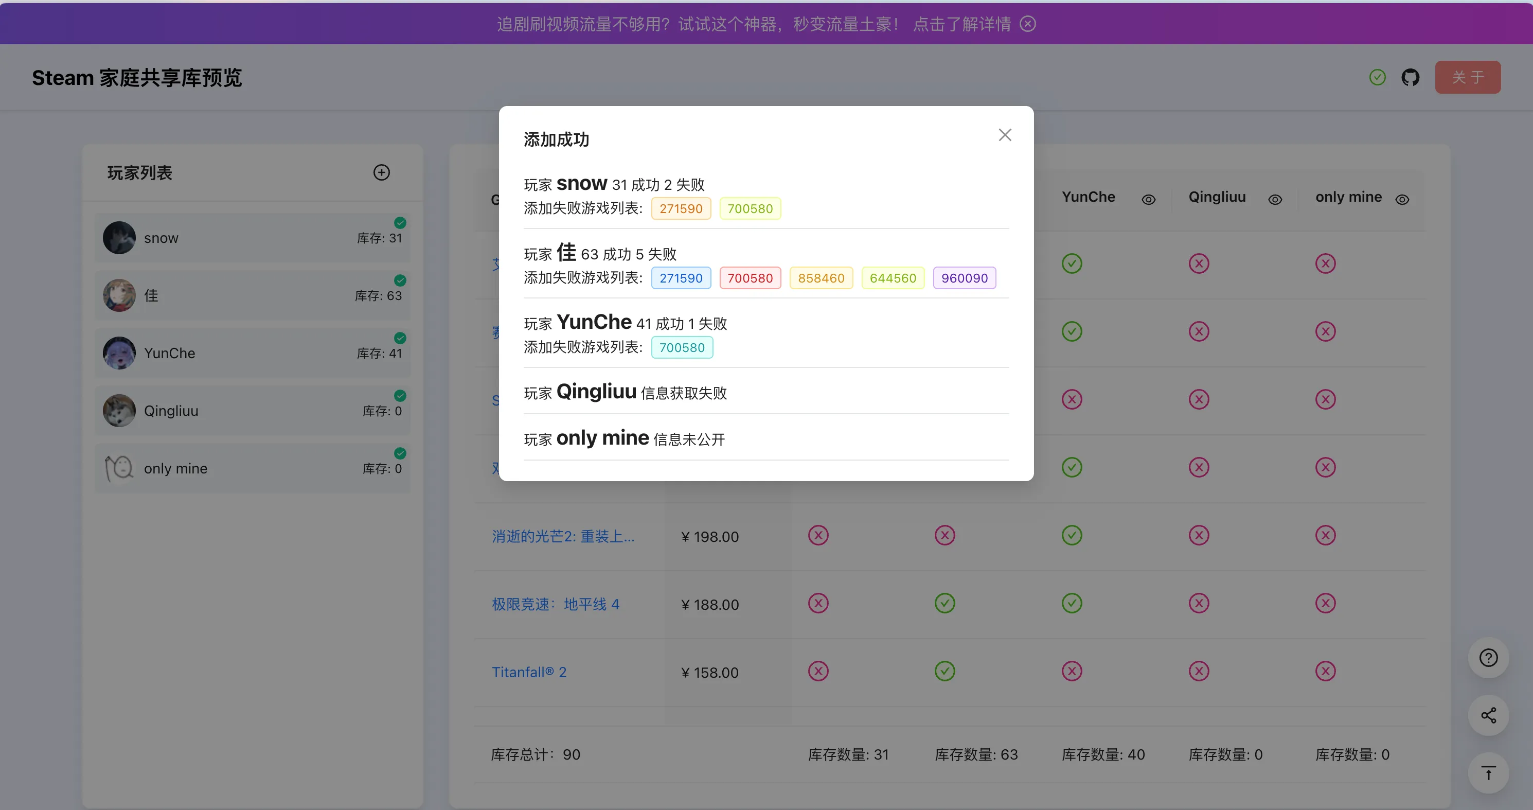Click snow's failed game tag 271590

[x=681, y=208]
